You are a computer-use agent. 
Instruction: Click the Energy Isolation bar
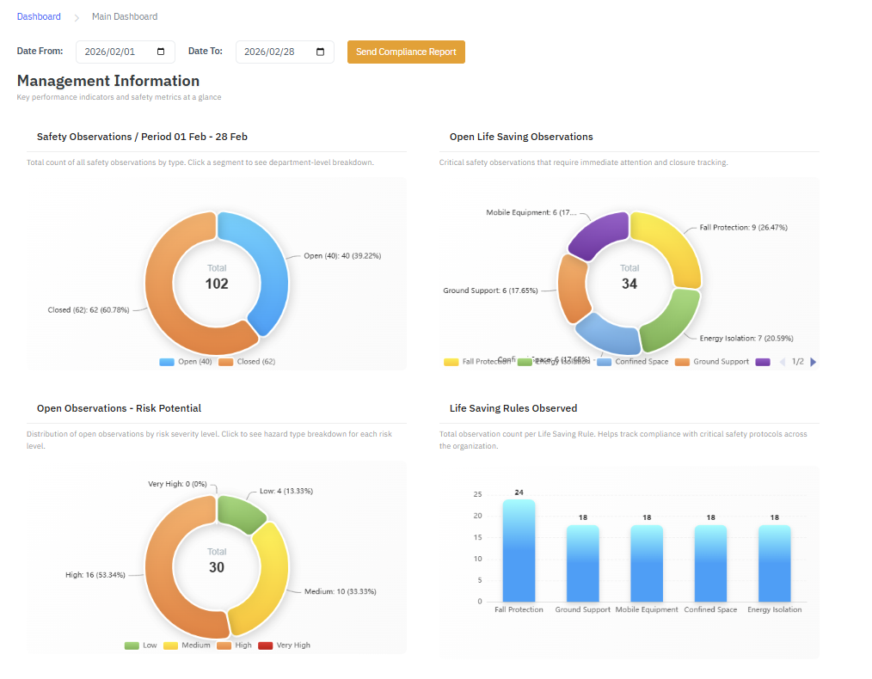pyautogui.click(x=774, y=563)
